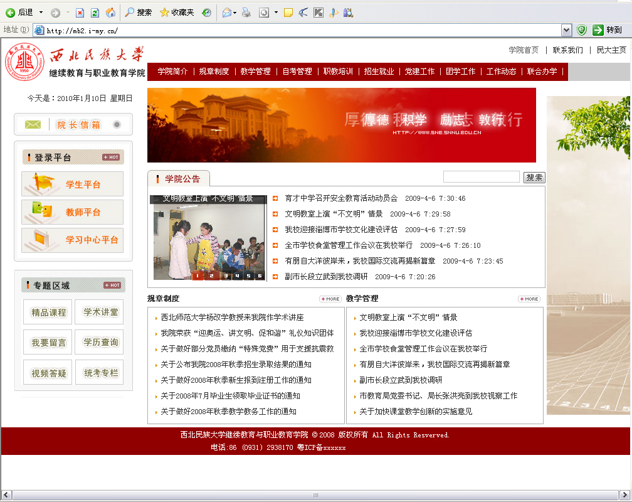Open the 招生就业 navigation menu item

click(x=379, y=72)
